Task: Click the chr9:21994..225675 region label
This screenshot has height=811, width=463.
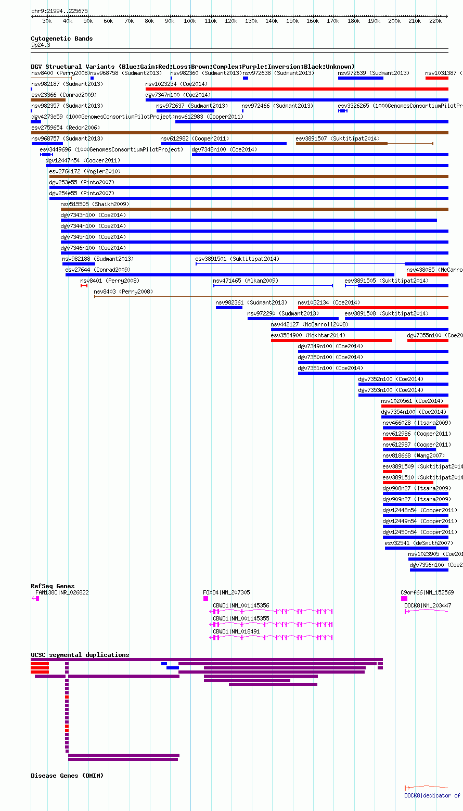Action: click(x=59, y=11)
